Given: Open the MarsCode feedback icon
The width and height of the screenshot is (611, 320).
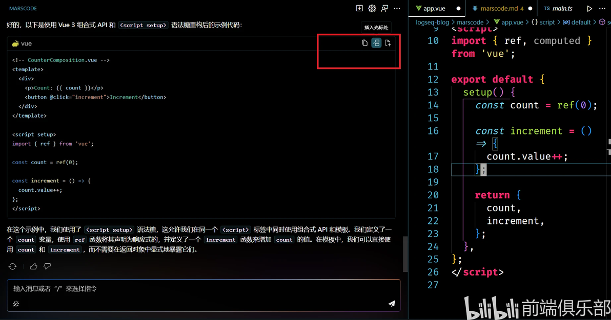Looking at the screenshot, I should [384, 8].
